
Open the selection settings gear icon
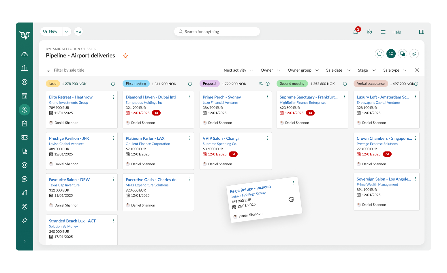[x=414, y=54]
